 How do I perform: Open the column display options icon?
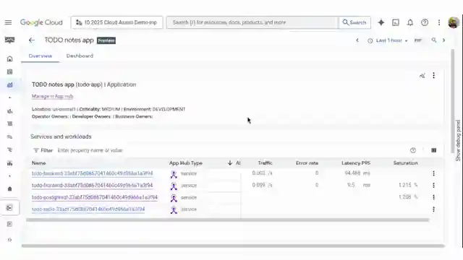(433, 150)
